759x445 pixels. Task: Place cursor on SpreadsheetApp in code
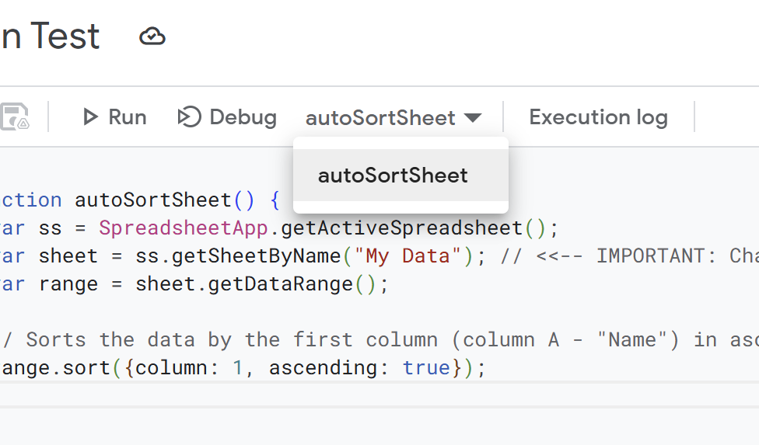pos(187,228)
